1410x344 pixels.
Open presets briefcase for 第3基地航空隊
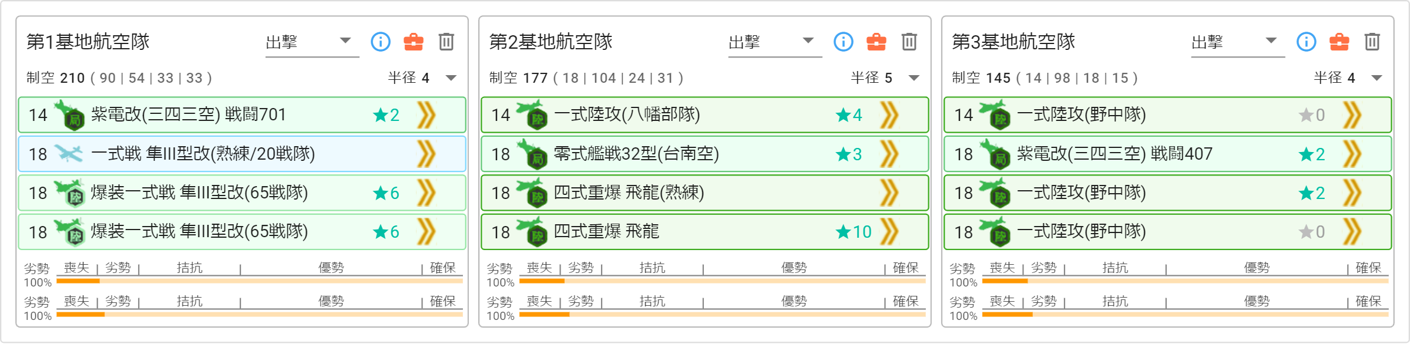click(1339, 42)
